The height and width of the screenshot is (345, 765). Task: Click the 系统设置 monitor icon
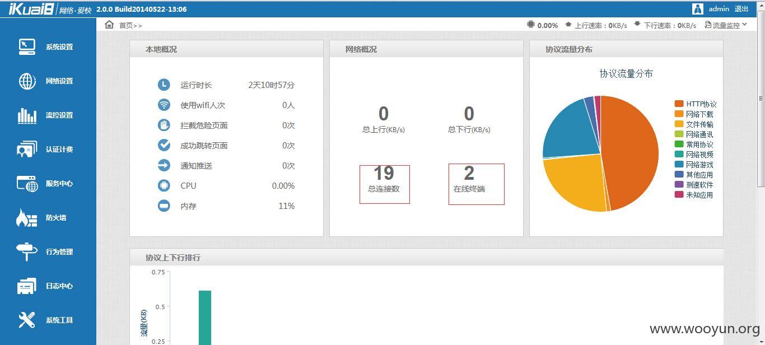coord(27,47)
